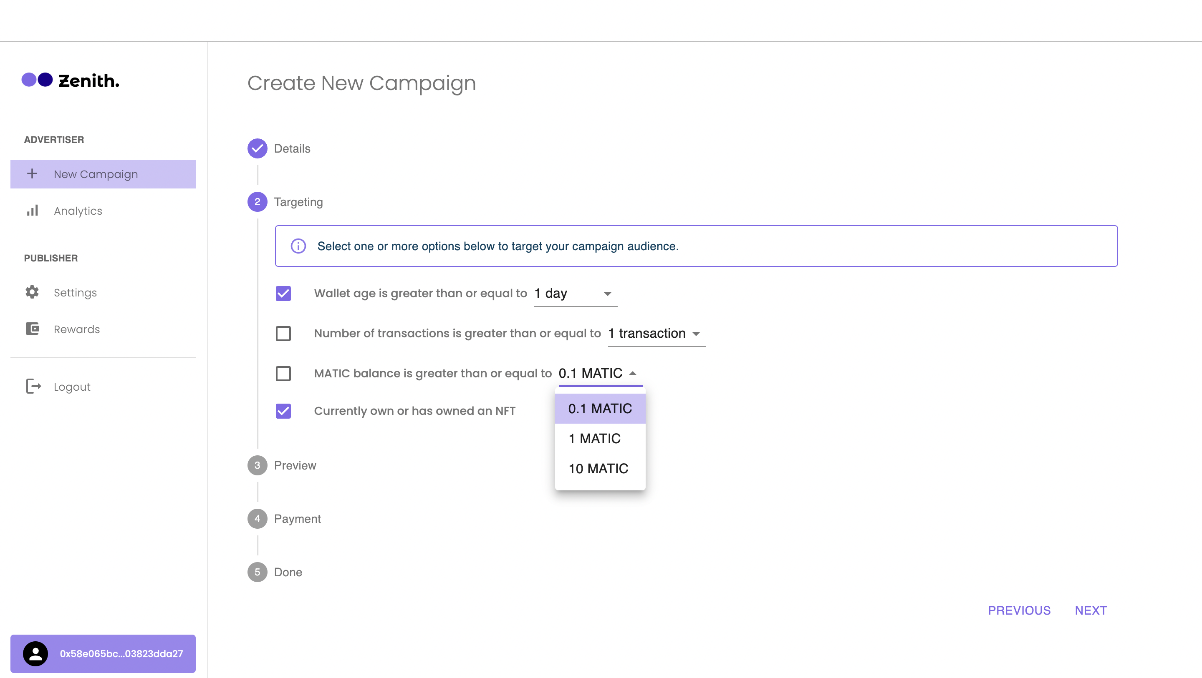Click the Logout arrow icon
This screenshot has height=678, width=1202.
coord(33,387)
